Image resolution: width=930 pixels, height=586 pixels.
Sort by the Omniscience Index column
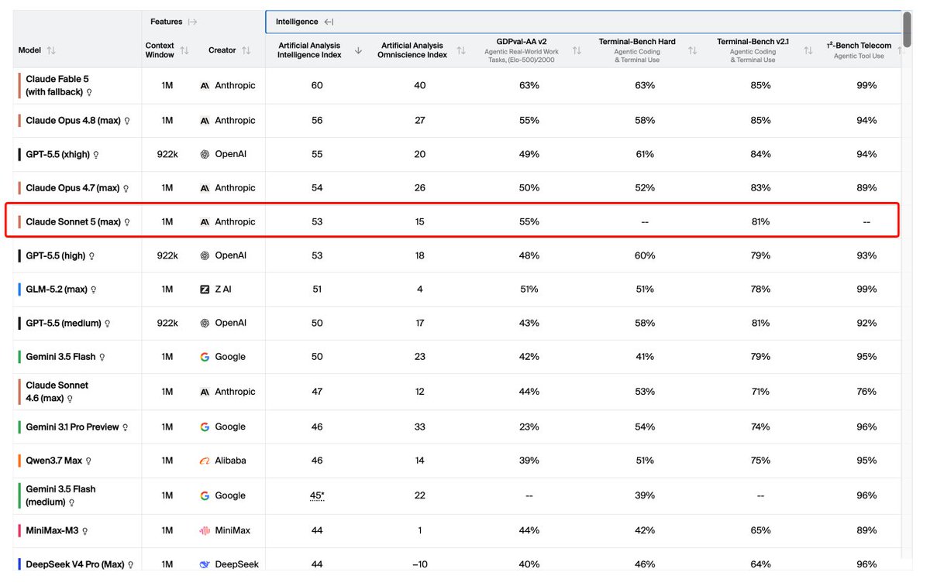pyautogui.click(x=461, y=50)
